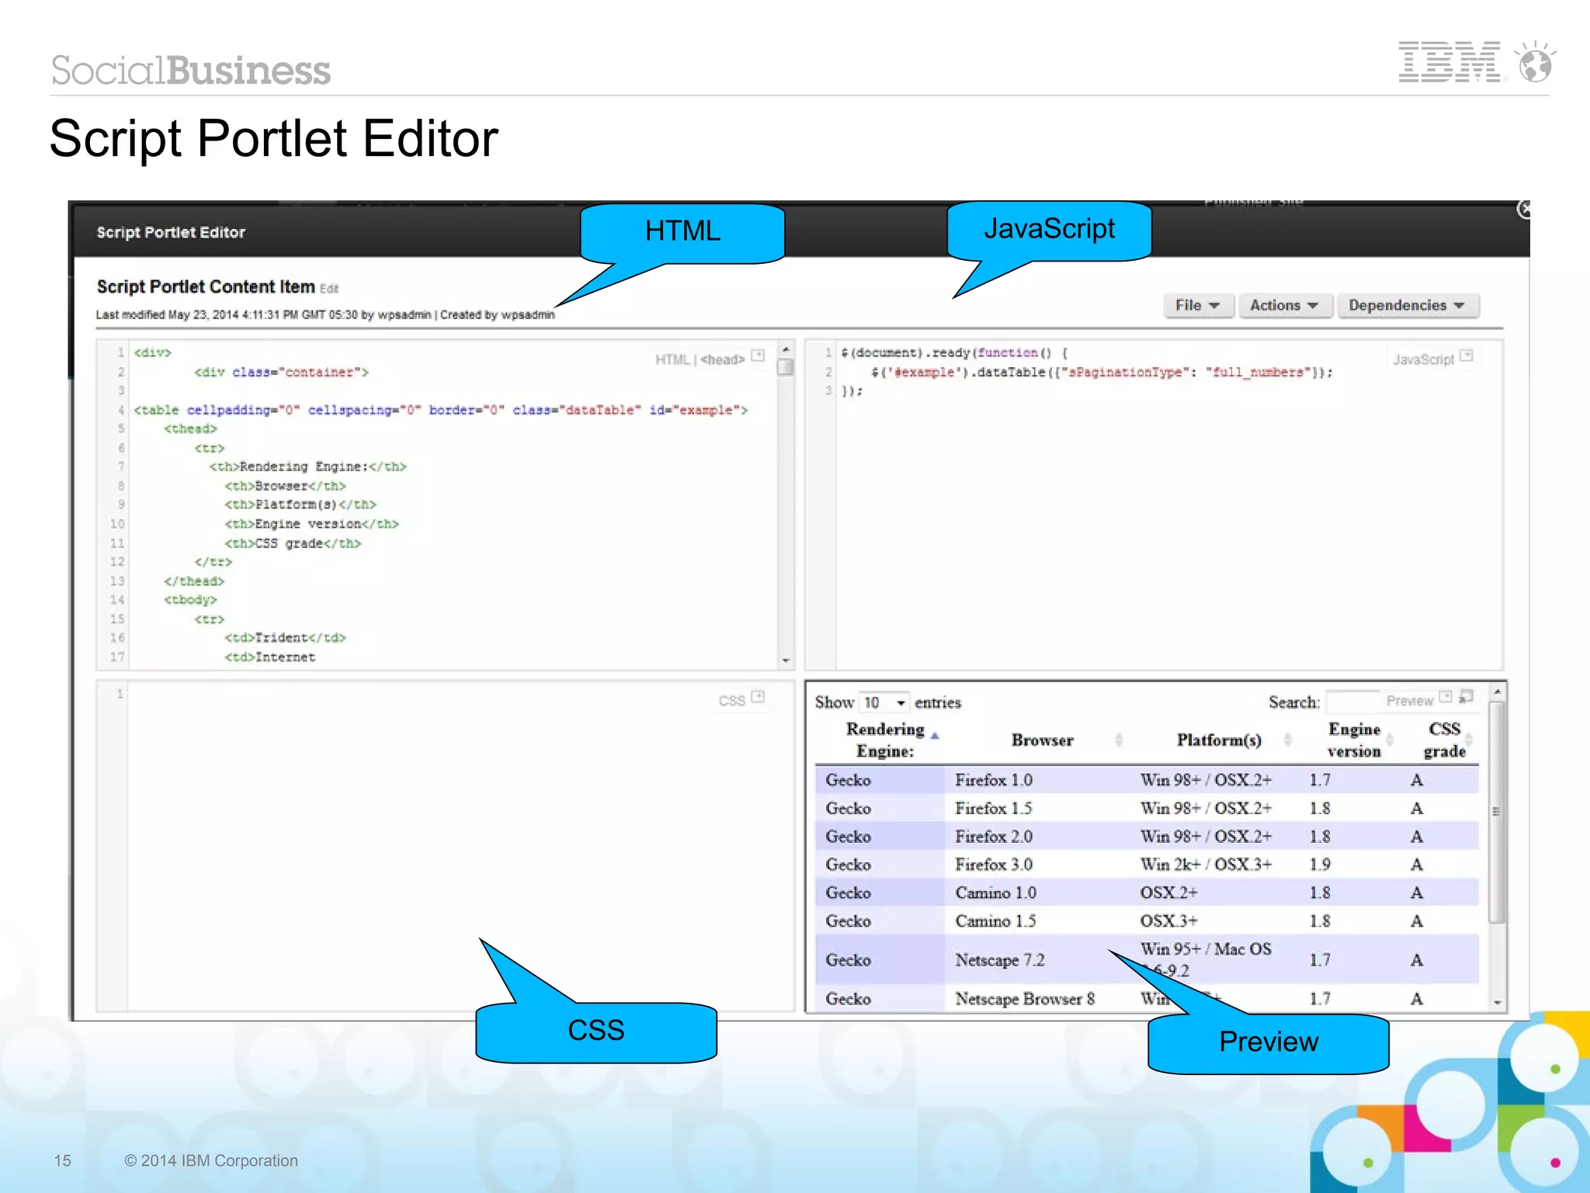Viewport: 1590px width, 1193px height.
Task: Maximize the Preview pane
Action: click(1446, 697)
